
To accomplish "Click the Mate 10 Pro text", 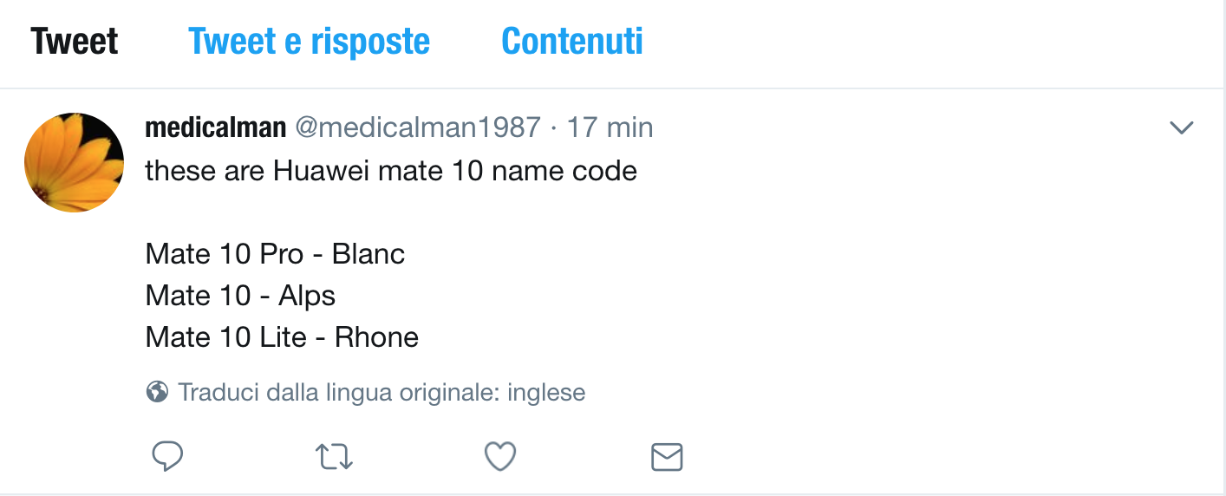I will pos(225,254).
